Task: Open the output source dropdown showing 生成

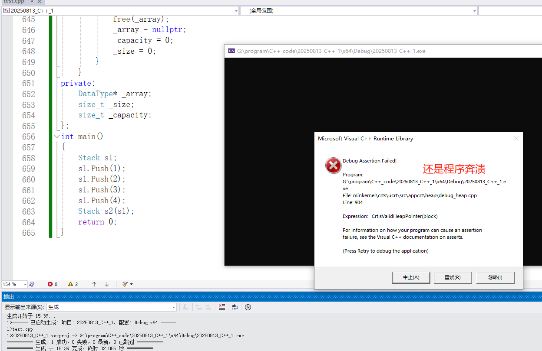Action: coord(112,307)
